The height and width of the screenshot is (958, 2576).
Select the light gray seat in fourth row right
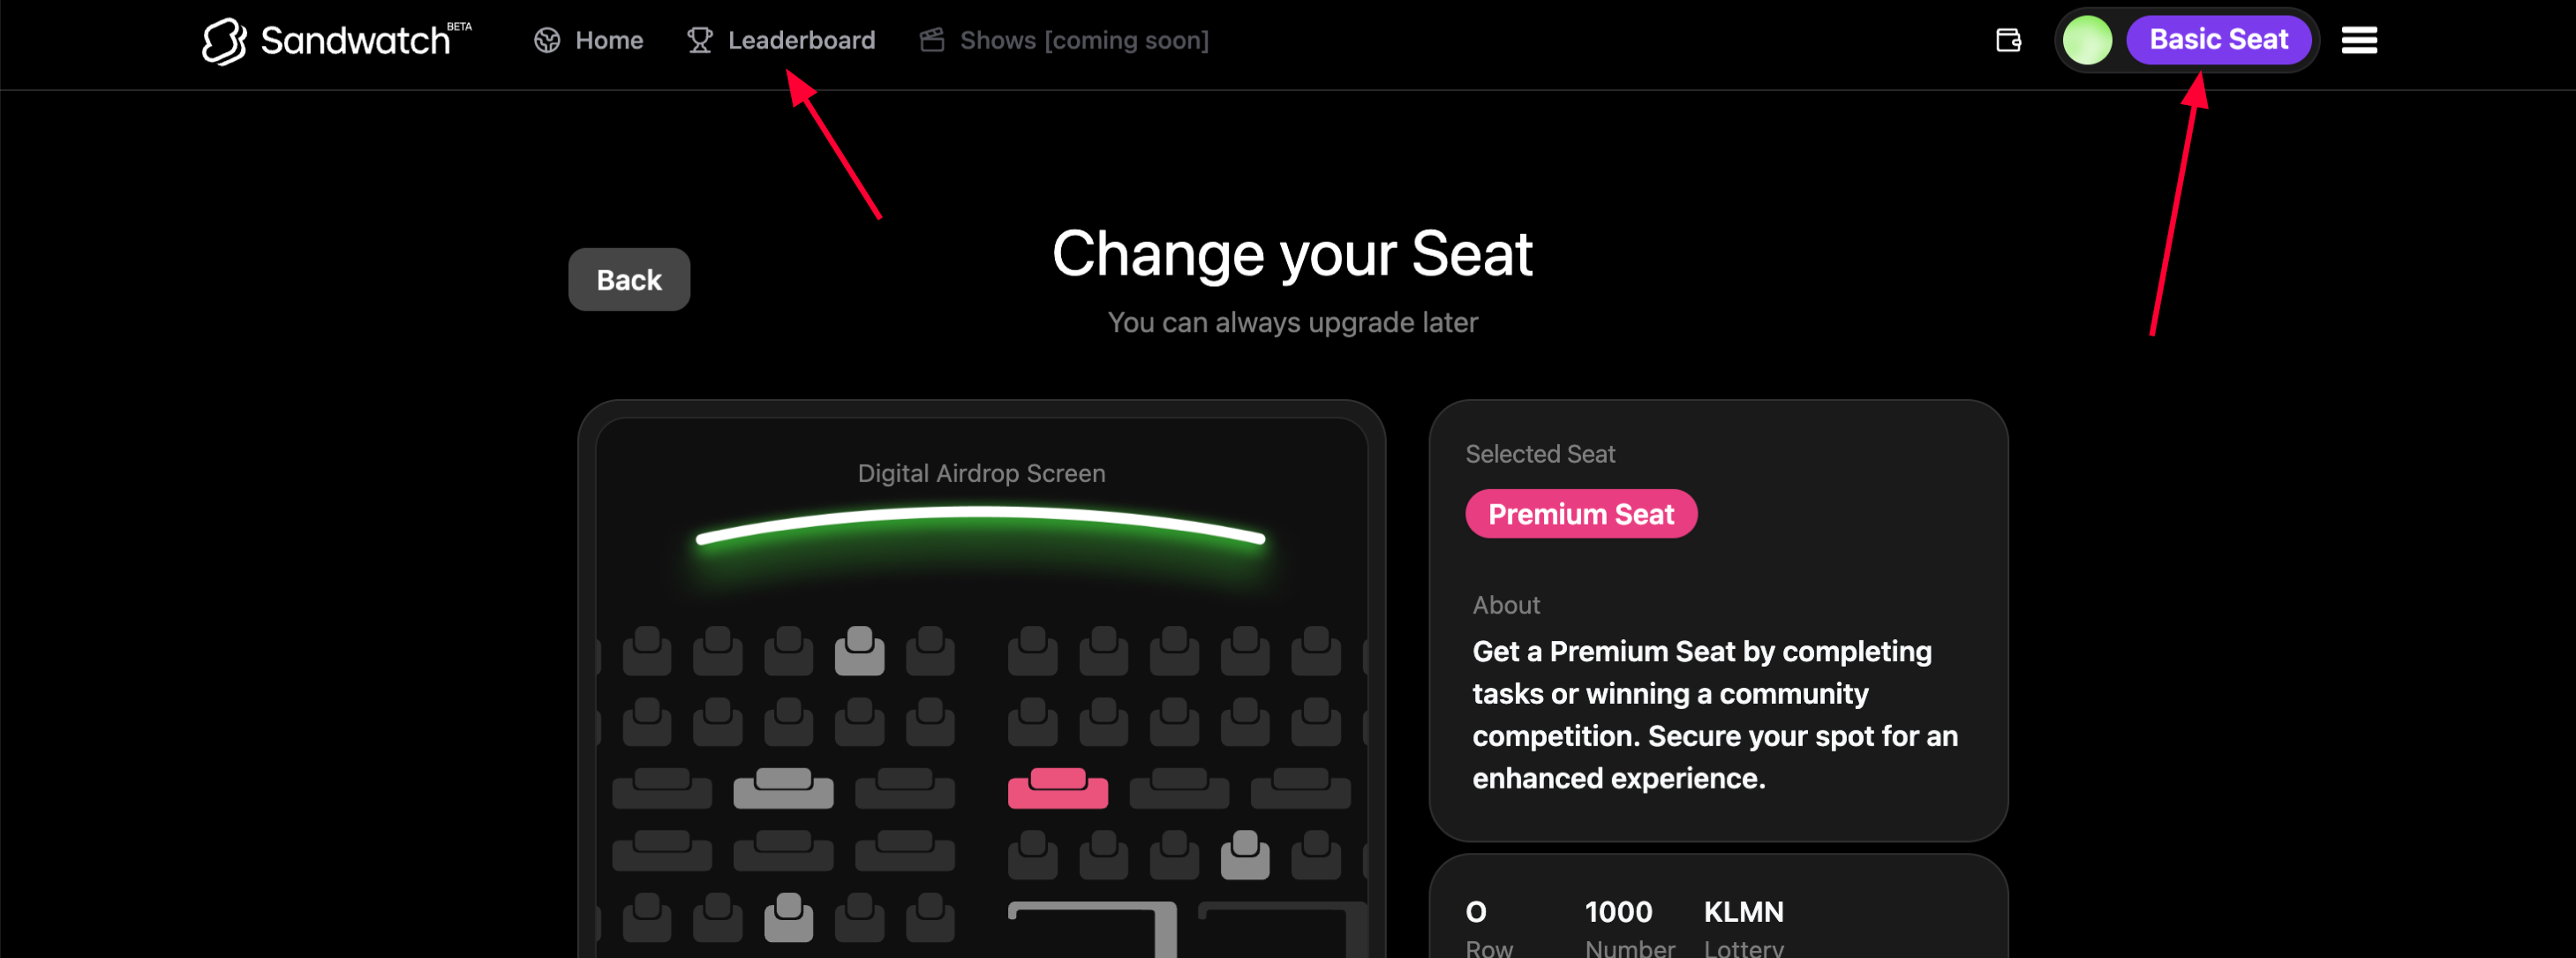point(1244,854)
